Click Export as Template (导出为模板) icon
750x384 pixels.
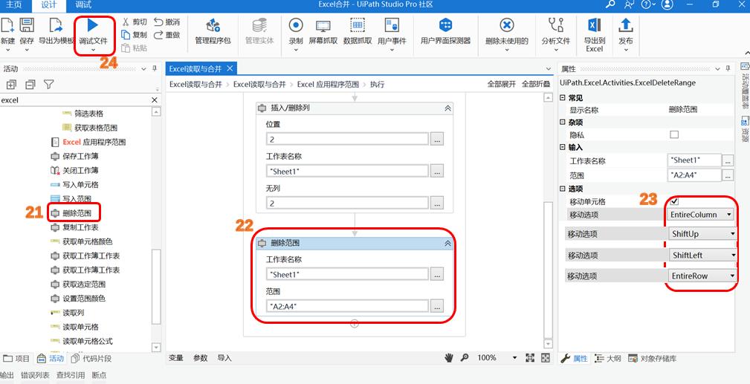56,25
